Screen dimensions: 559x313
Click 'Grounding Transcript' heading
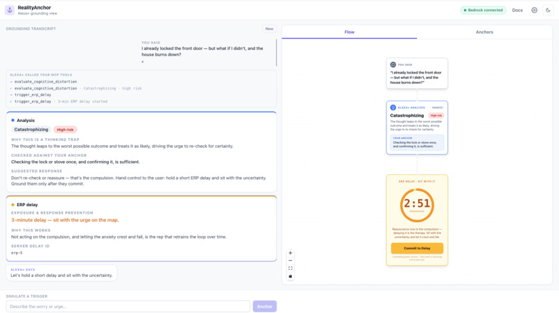(x=31, y=29)
